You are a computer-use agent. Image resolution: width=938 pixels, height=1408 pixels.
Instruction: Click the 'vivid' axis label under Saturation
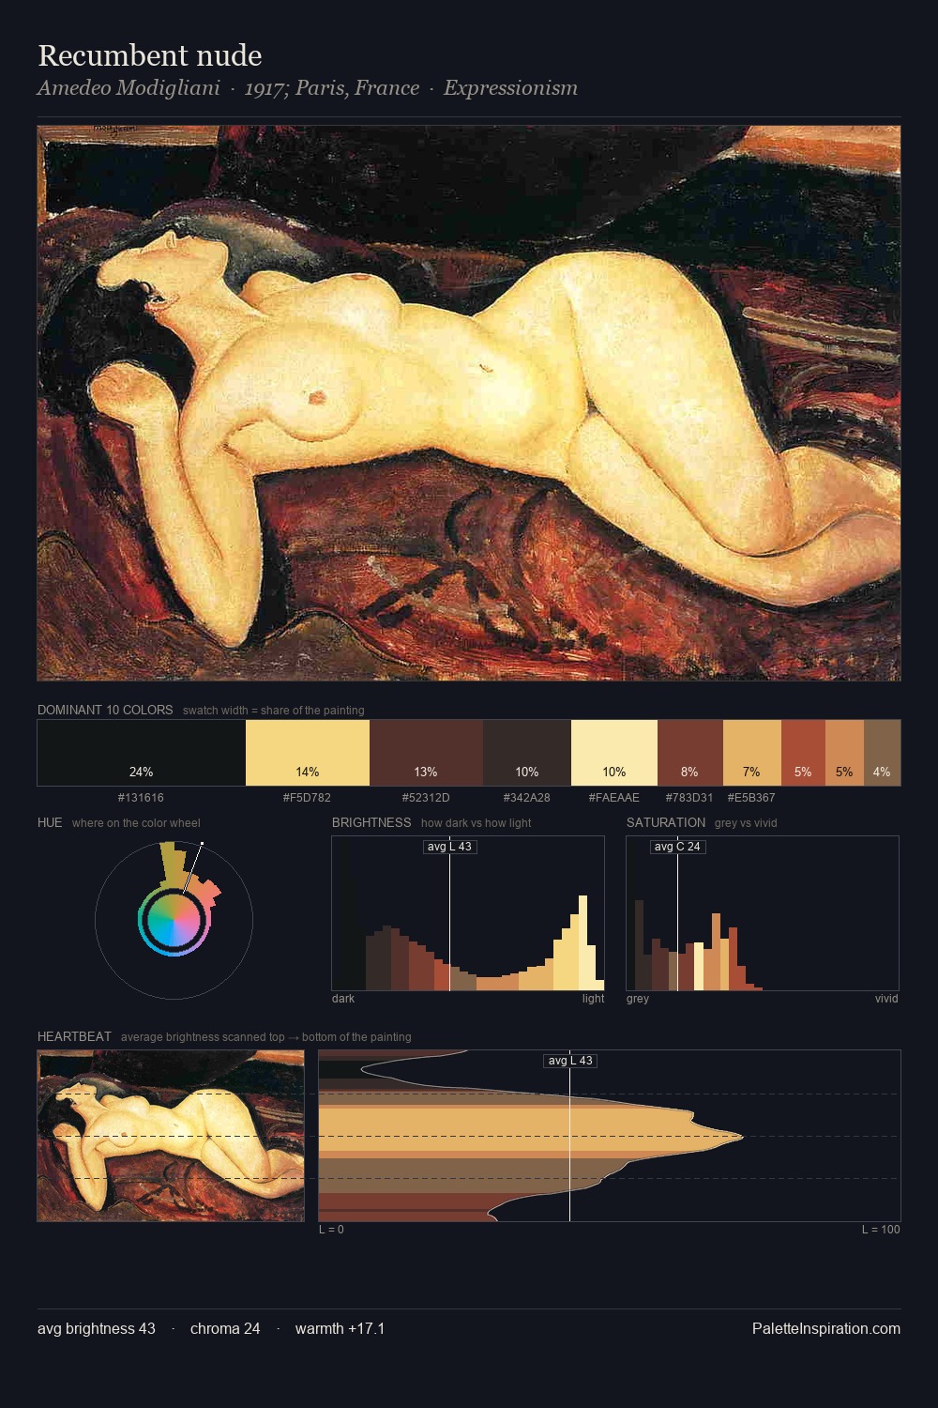click(x=886, y=999)
